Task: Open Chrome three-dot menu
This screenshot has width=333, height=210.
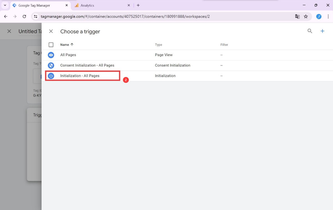Action: pos(328,16)
